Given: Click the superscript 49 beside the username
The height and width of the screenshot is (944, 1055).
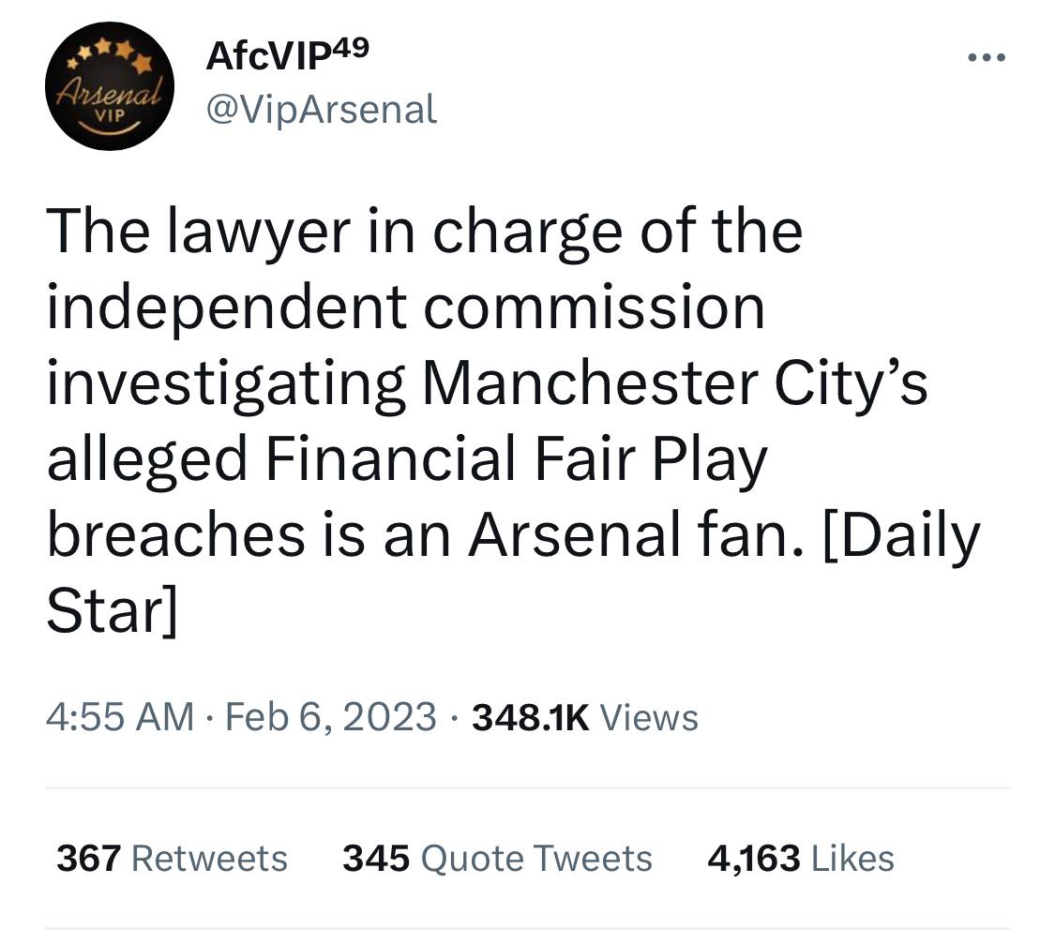Looking at the screenshot, I should point(347,47).
